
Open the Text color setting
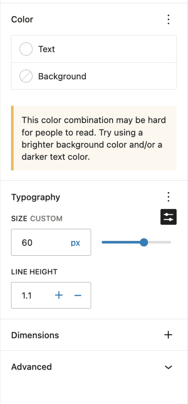point(94,49)
